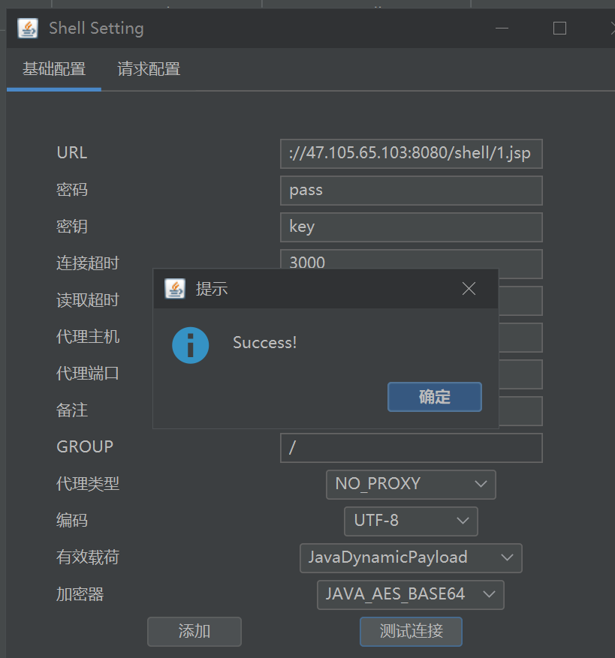615x658 pixels.
Task: Click the 加密器 label
Action: tap(80, 594)
